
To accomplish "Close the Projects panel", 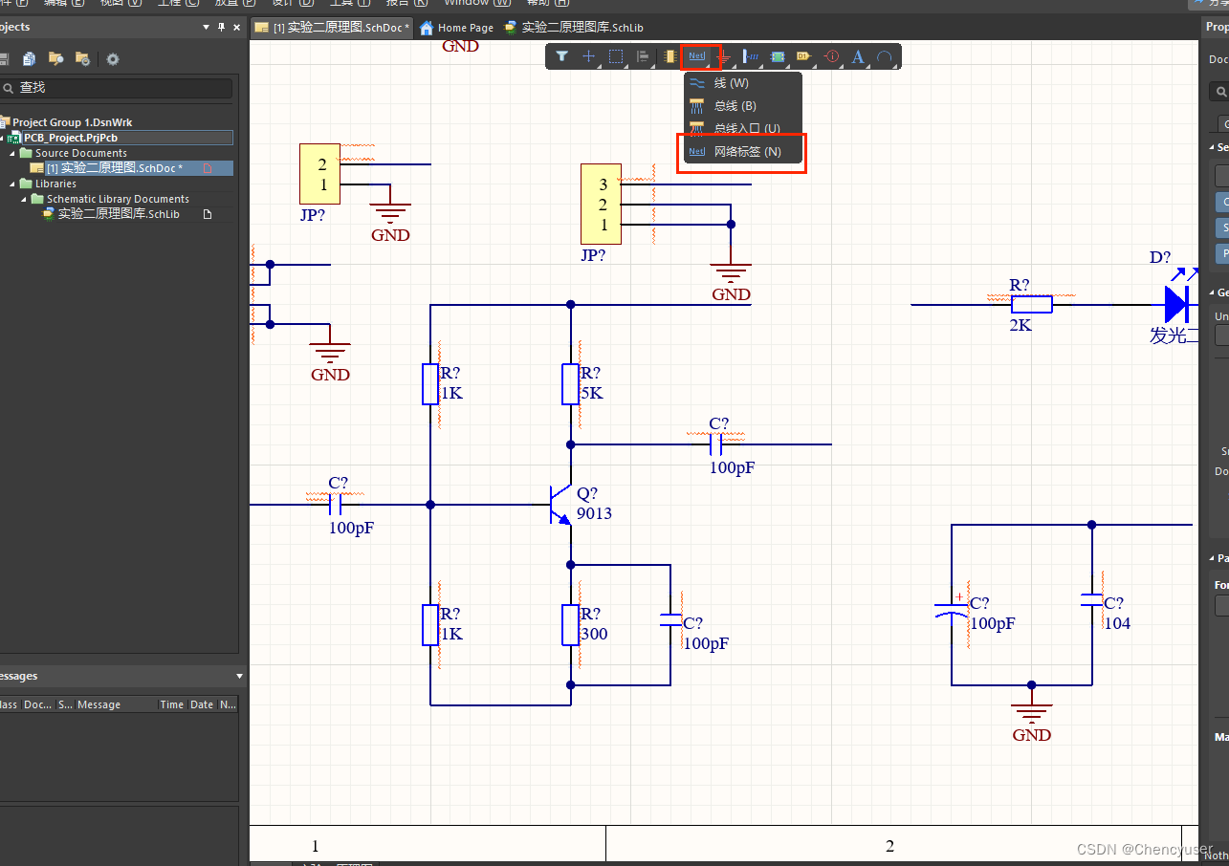I will pyautogui.click(x=236, y=27).
